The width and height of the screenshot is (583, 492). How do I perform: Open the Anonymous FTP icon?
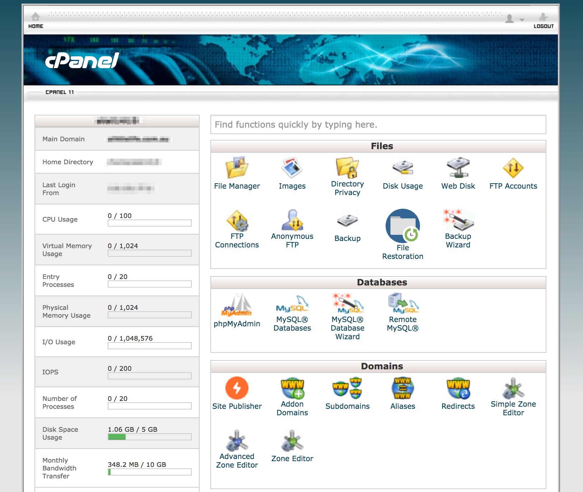pos(292,220)
